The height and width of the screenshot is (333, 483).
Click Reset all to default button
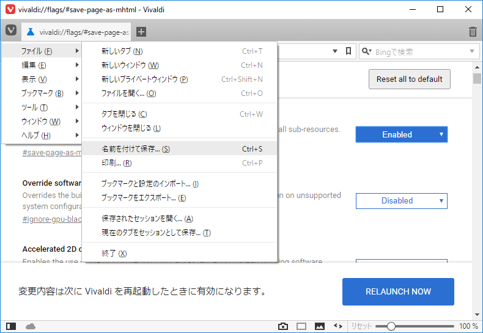[410, 79]
